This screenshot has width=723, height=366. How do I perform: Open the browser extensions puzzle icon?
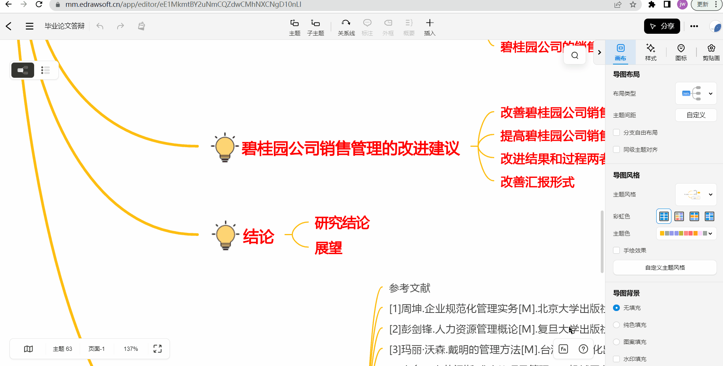pos(652,5)
